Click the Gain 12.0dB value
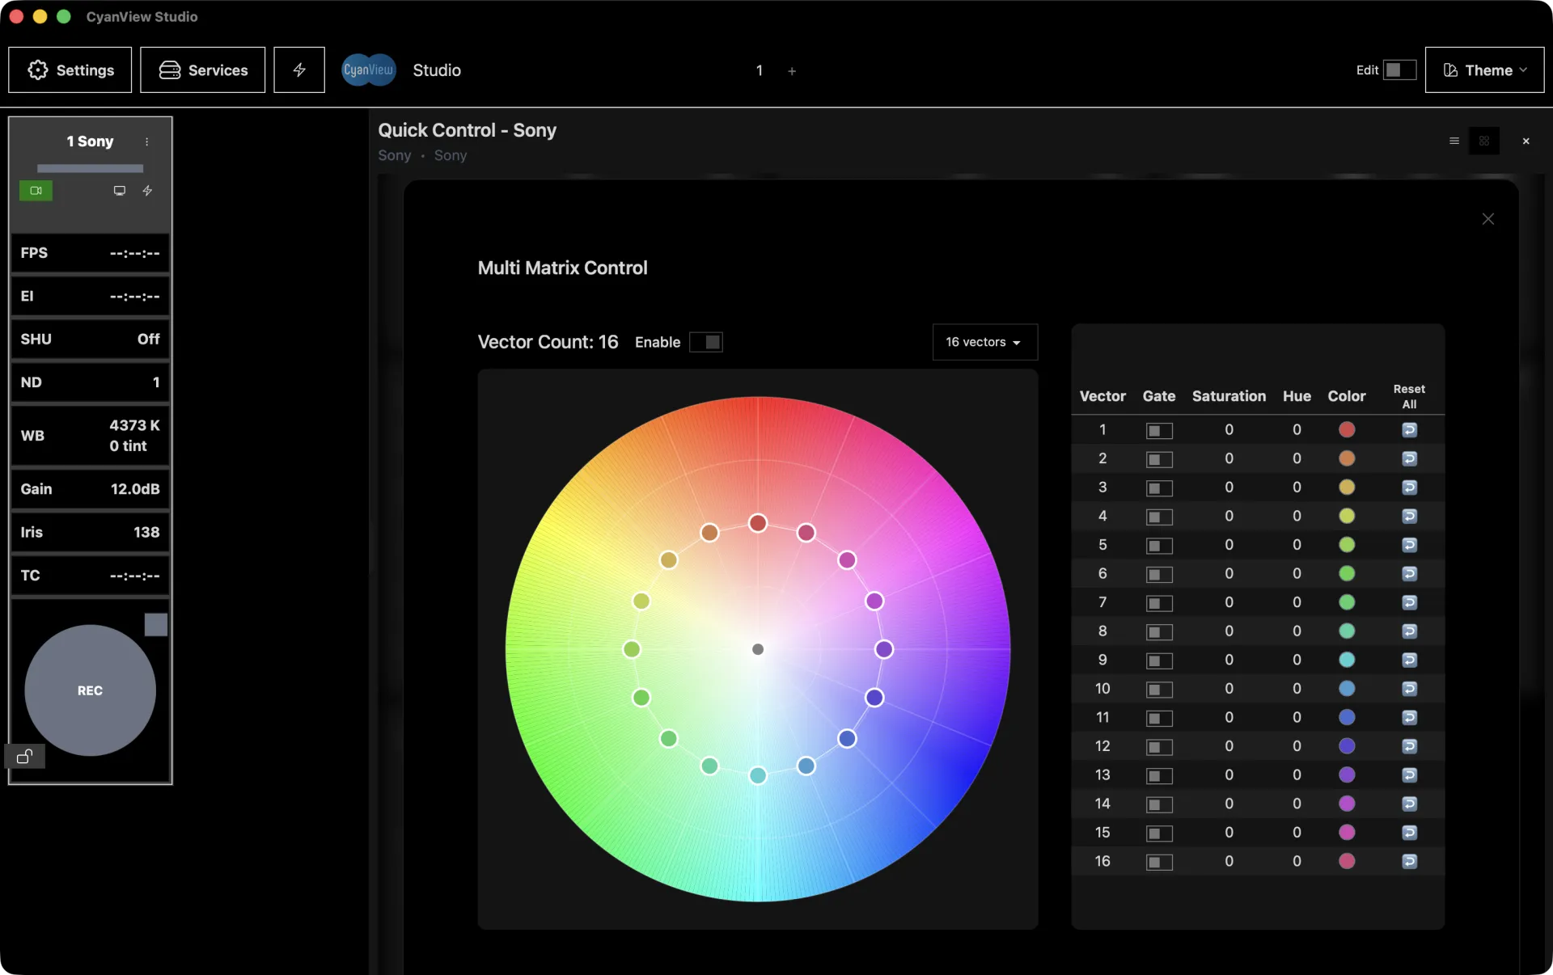The width and height of the screenshot is (1553, 975). (x=135, y=489)
